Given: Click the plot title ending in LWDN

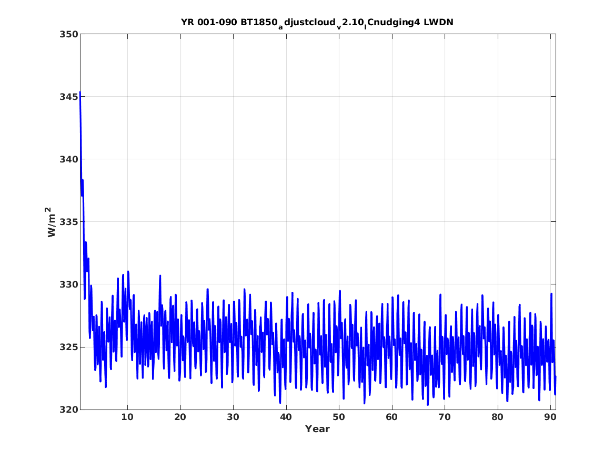Looking at the screenshot, I should [317, 23].
